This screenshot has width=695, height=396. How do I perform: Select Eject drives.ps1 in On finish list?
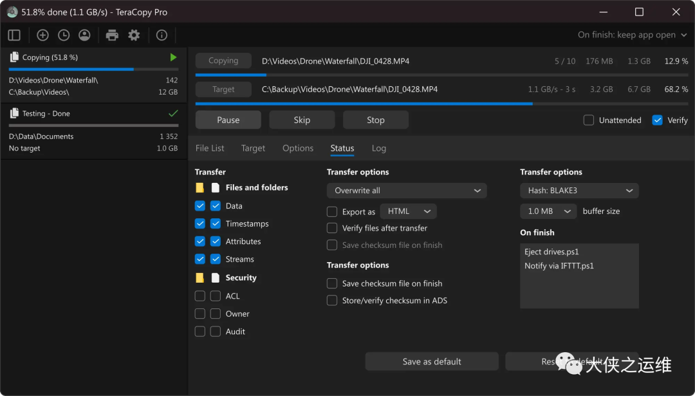552,252
